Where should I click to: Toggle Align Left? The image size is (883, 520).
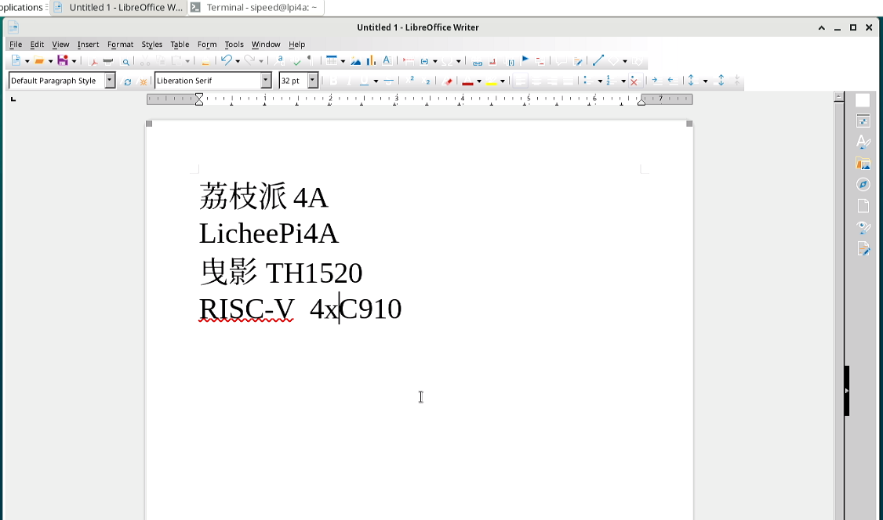coord(521,81)
